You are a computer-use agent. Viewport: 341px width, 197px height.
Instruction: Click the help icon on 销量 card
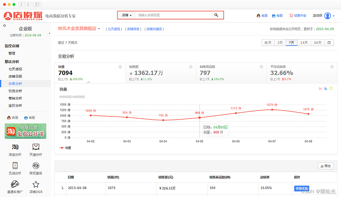tap(120, 67)
